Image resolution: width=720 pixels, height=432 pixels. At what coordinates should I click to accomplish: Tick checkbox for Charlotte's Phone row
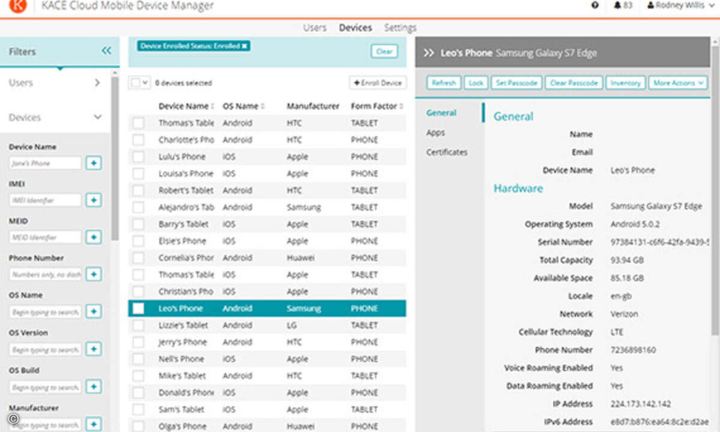point(138,140)
